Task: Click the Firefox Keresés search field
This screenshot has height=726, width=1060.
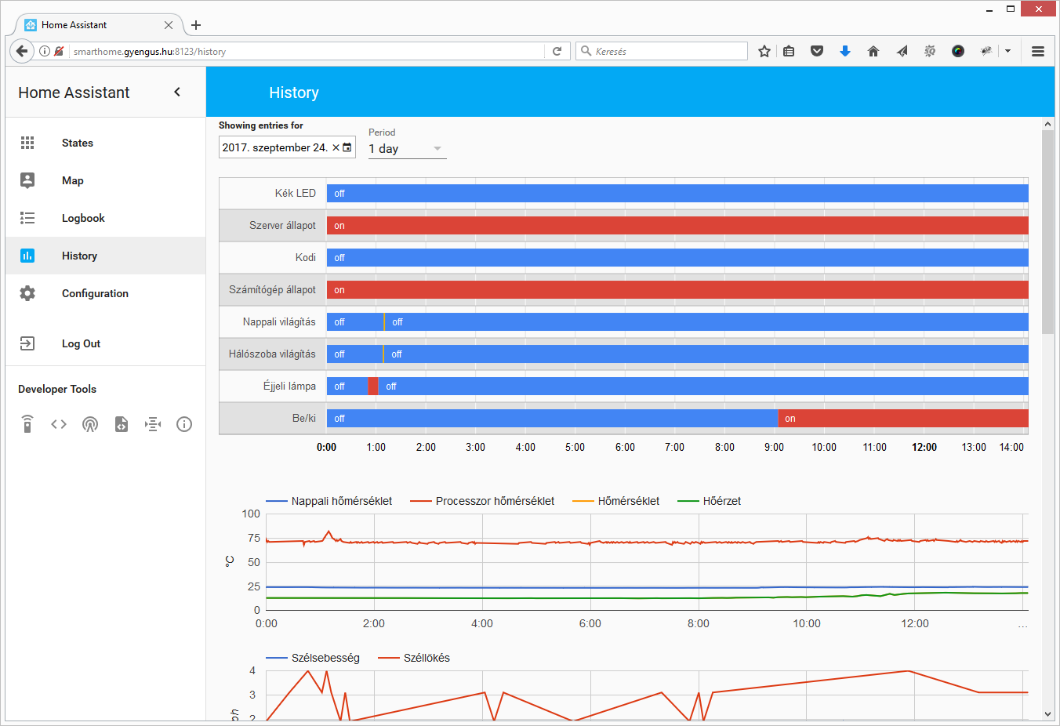Action: tap(666, 51)
